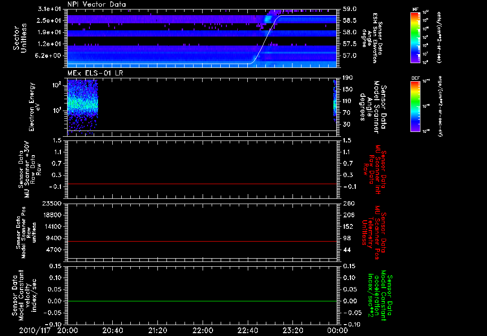Click the 'Sector Unitless' axis label
This screenshot has width=487, height=336.
(20, 38)
